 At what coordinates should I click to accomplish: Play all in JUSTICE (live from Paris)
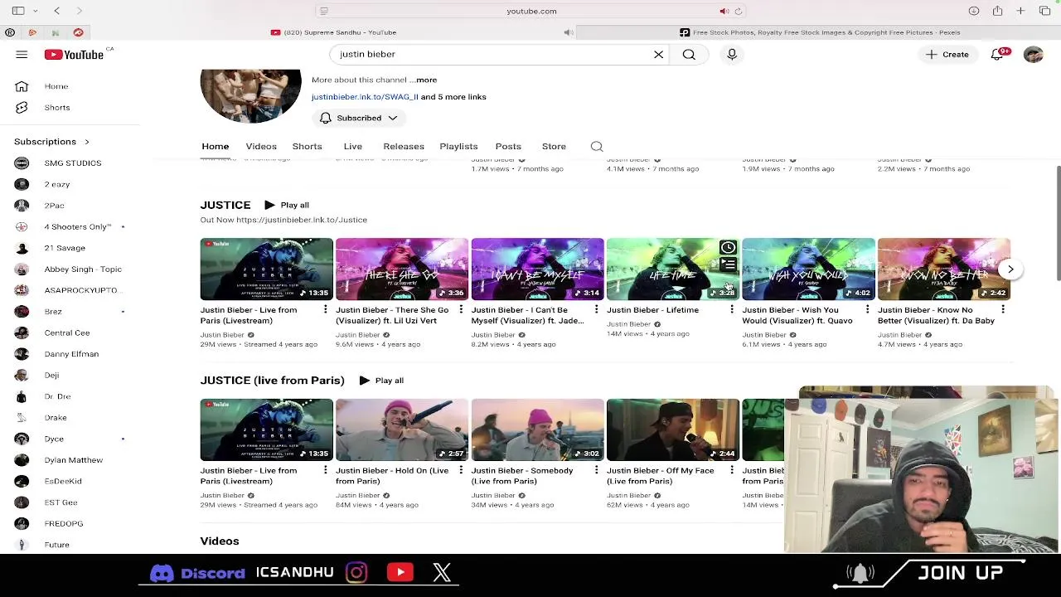click(x=381, y=381)
